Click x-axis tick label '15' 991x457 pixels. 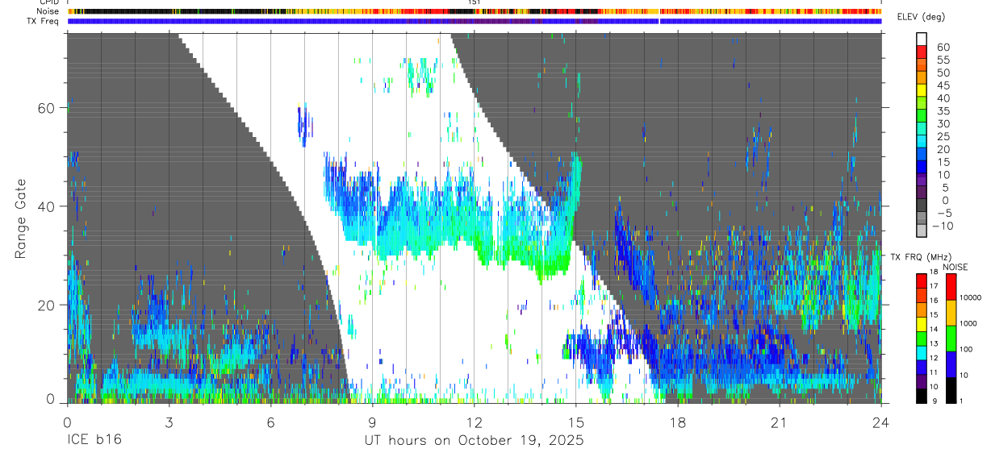click(x=575, y=422)
